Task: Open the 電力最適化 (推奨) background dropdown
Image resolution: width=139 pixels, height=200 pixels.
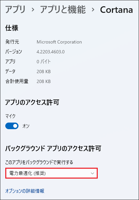Action: (52, 173)
